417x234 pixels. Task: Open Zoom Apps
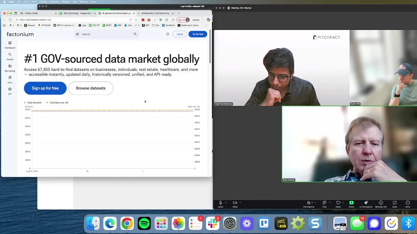click(x=395, y=204)
